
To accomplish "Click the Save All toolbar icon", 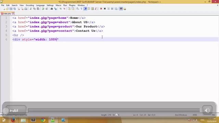I will [x=14, y=9].
